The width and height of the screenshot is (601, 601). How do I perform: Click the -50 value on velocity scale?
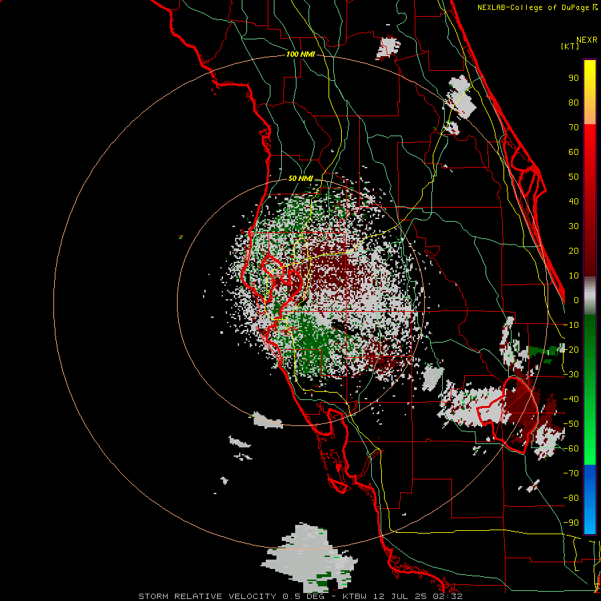(x=571, y=424)
